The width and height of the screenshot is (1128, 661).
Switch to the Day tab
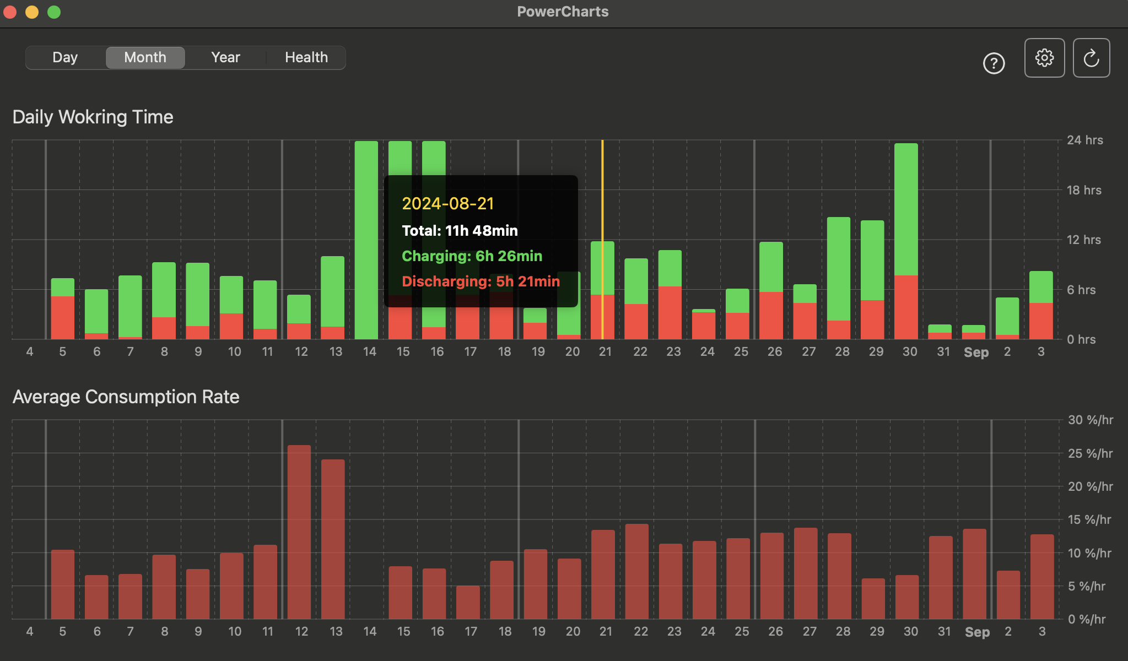click(65, 57)
